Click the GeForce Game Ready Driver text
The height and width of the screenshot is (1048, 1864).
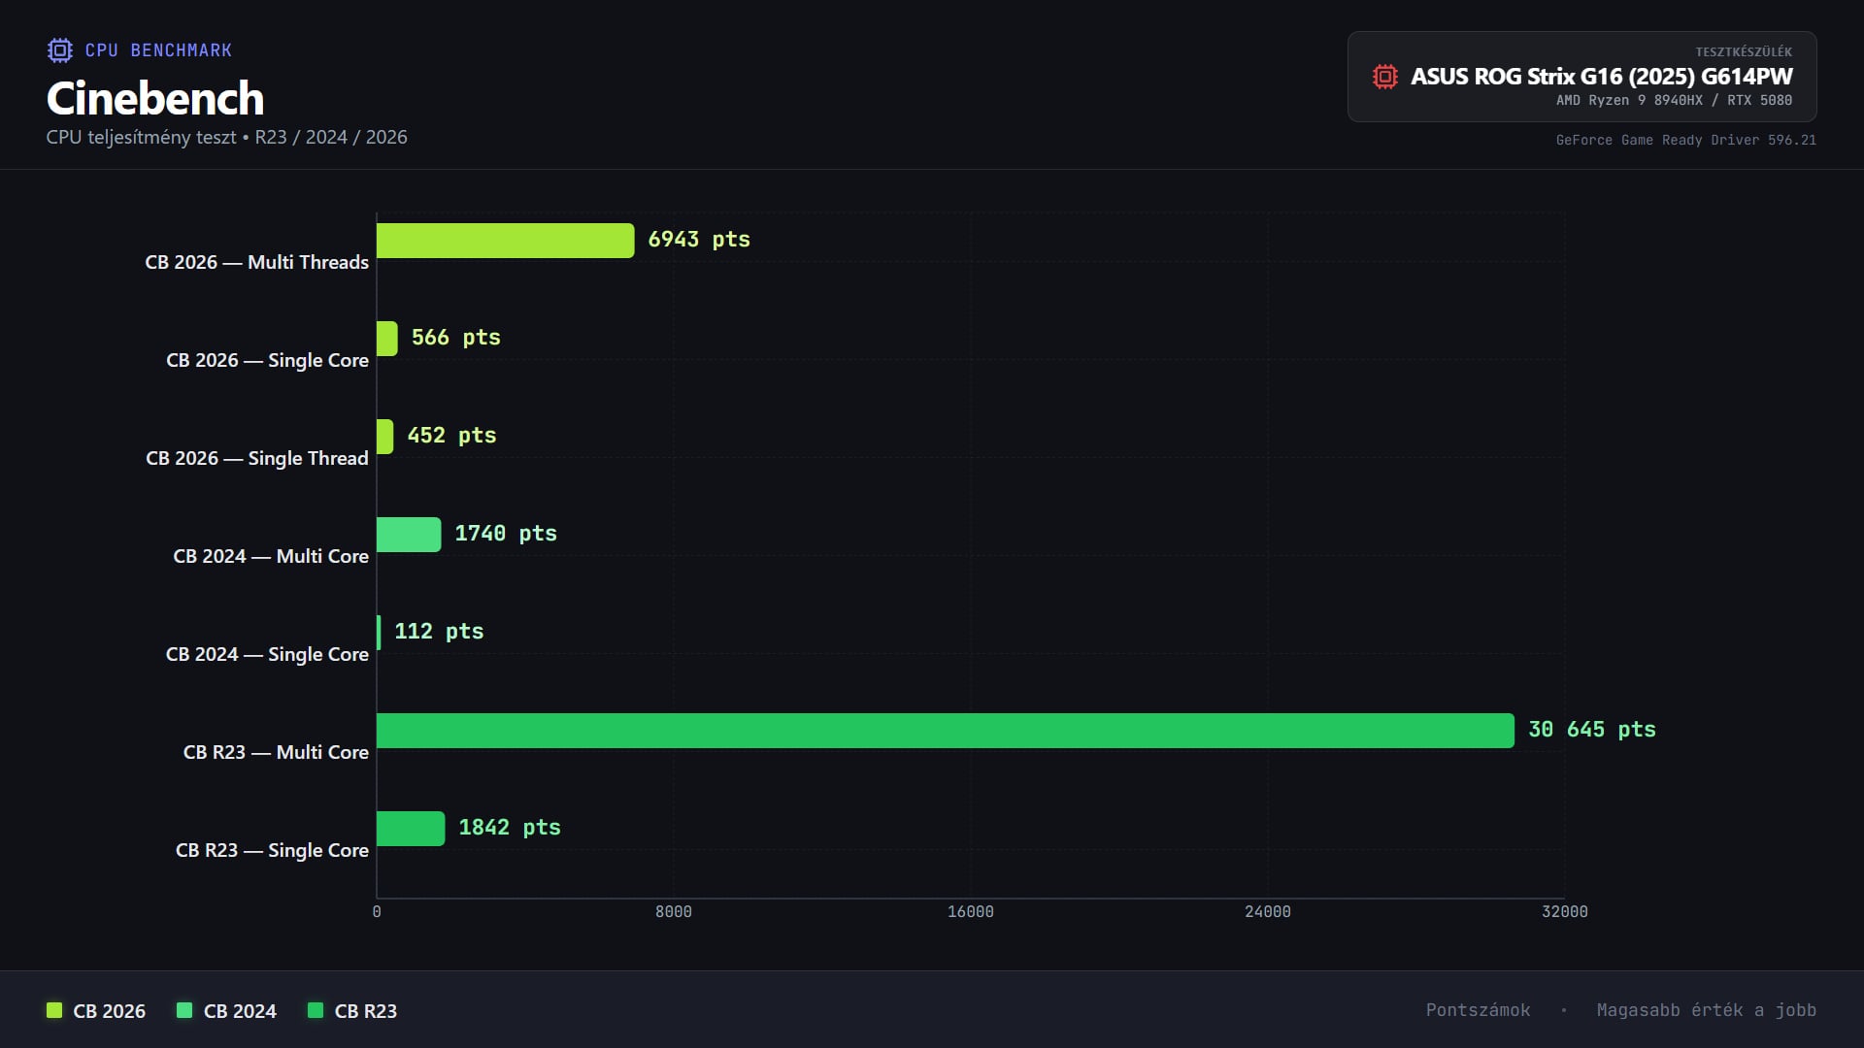click(x=1685, y=140)
